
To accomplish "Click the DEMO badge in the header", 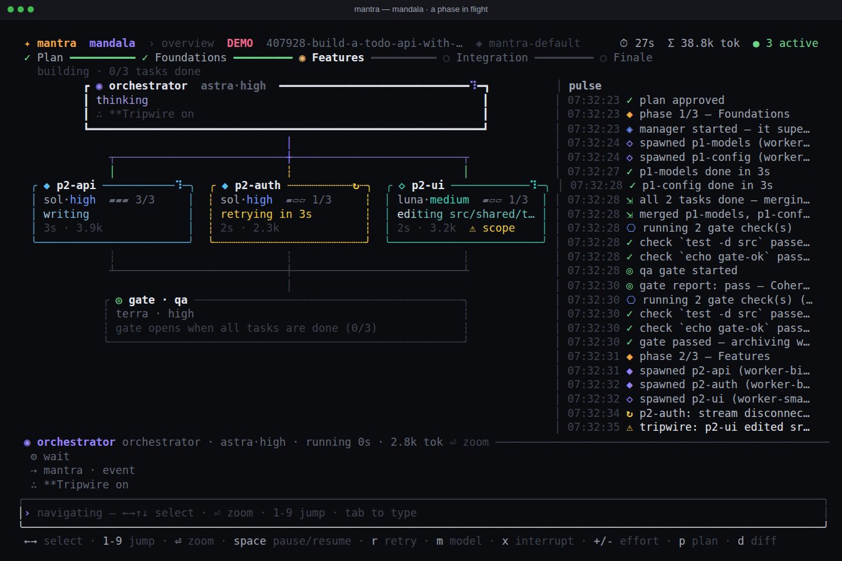I will 241,43.
